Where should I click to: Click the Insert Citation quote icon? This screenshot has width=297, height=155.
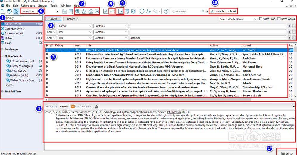pyautogui.click(x=120, y=12)
